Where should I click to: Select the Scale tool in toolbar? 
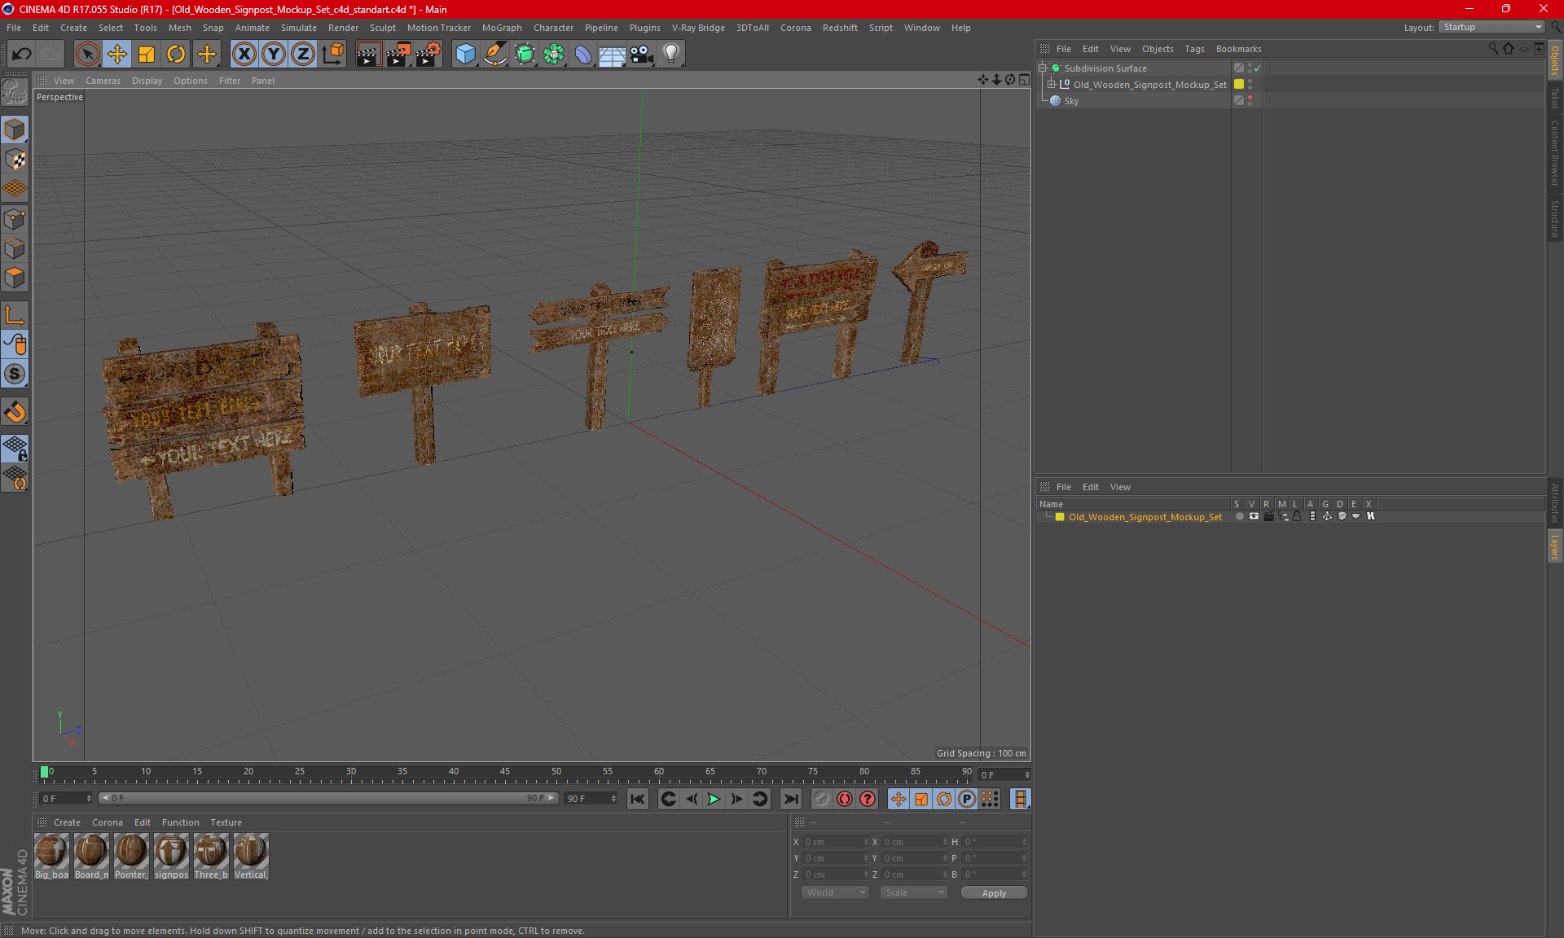(x=147, y=55)
